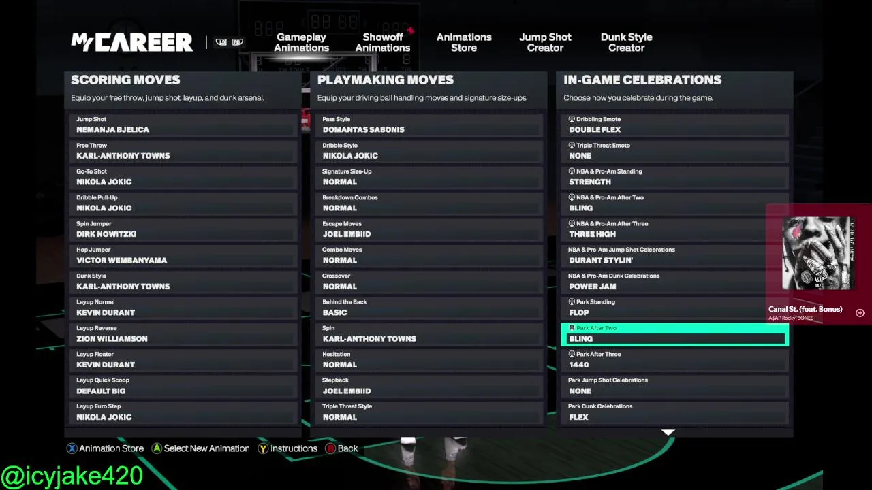The height and width of the screenshot is (490, 872).
Task: Select the Dribble Style Nikola Jokic row
Action: (429, 151)
